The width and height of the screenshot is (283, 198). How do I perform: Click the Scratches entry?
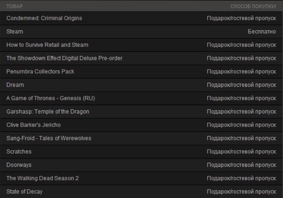(19, 152)
